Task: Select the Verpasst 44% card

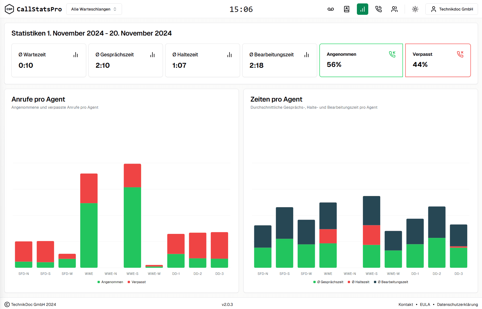Action: click(438, 60)
